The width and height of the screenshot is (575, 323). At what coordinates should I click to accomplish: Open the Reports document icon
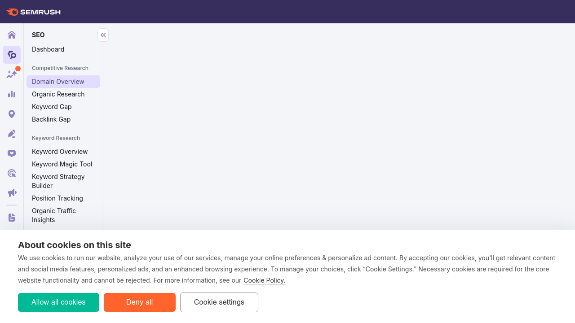pyautogui.click(x=11, y=217)
